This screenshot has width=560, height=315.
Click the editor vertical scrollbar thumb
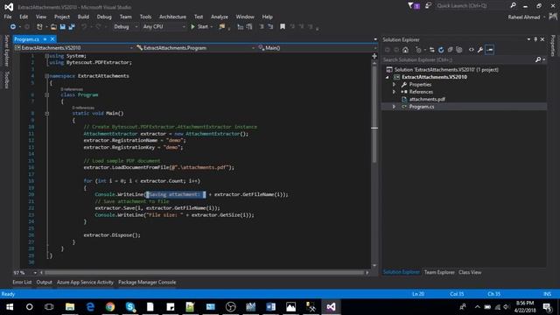[x=374, y=114]
